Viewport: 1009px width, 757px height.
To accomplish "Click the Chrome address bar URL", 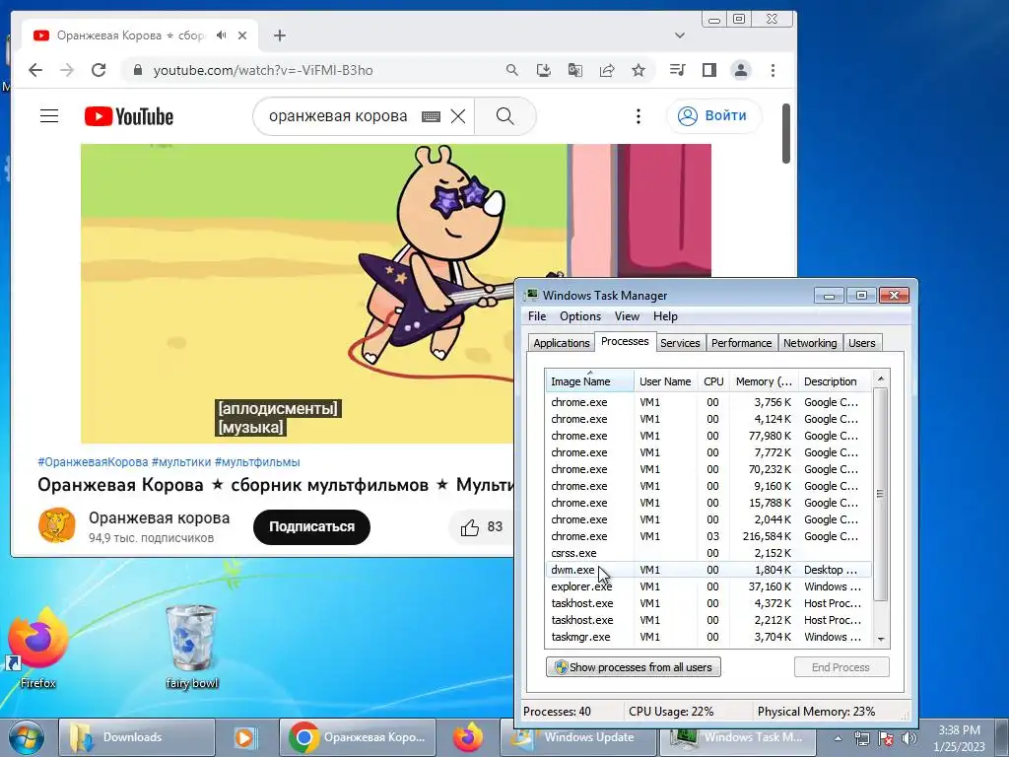I will 263,70.
